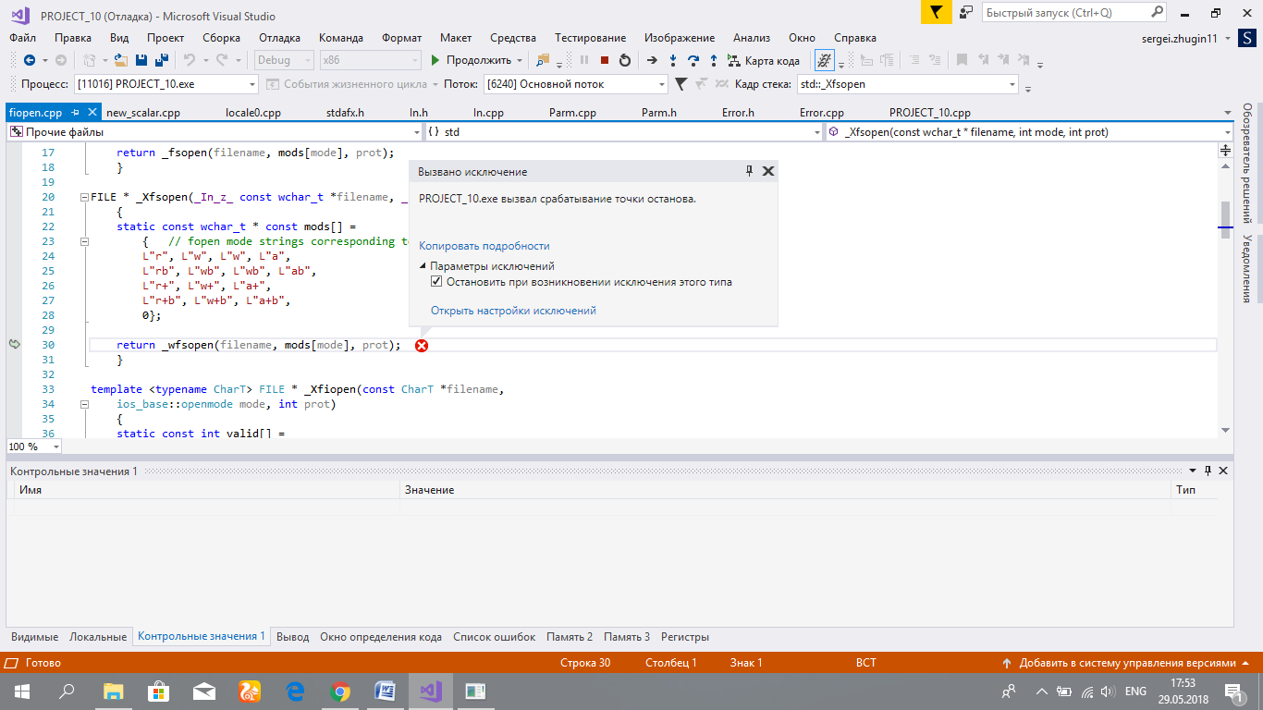
Task: Click 'Добавить в систему управления версиями'
Action: 1126,663
